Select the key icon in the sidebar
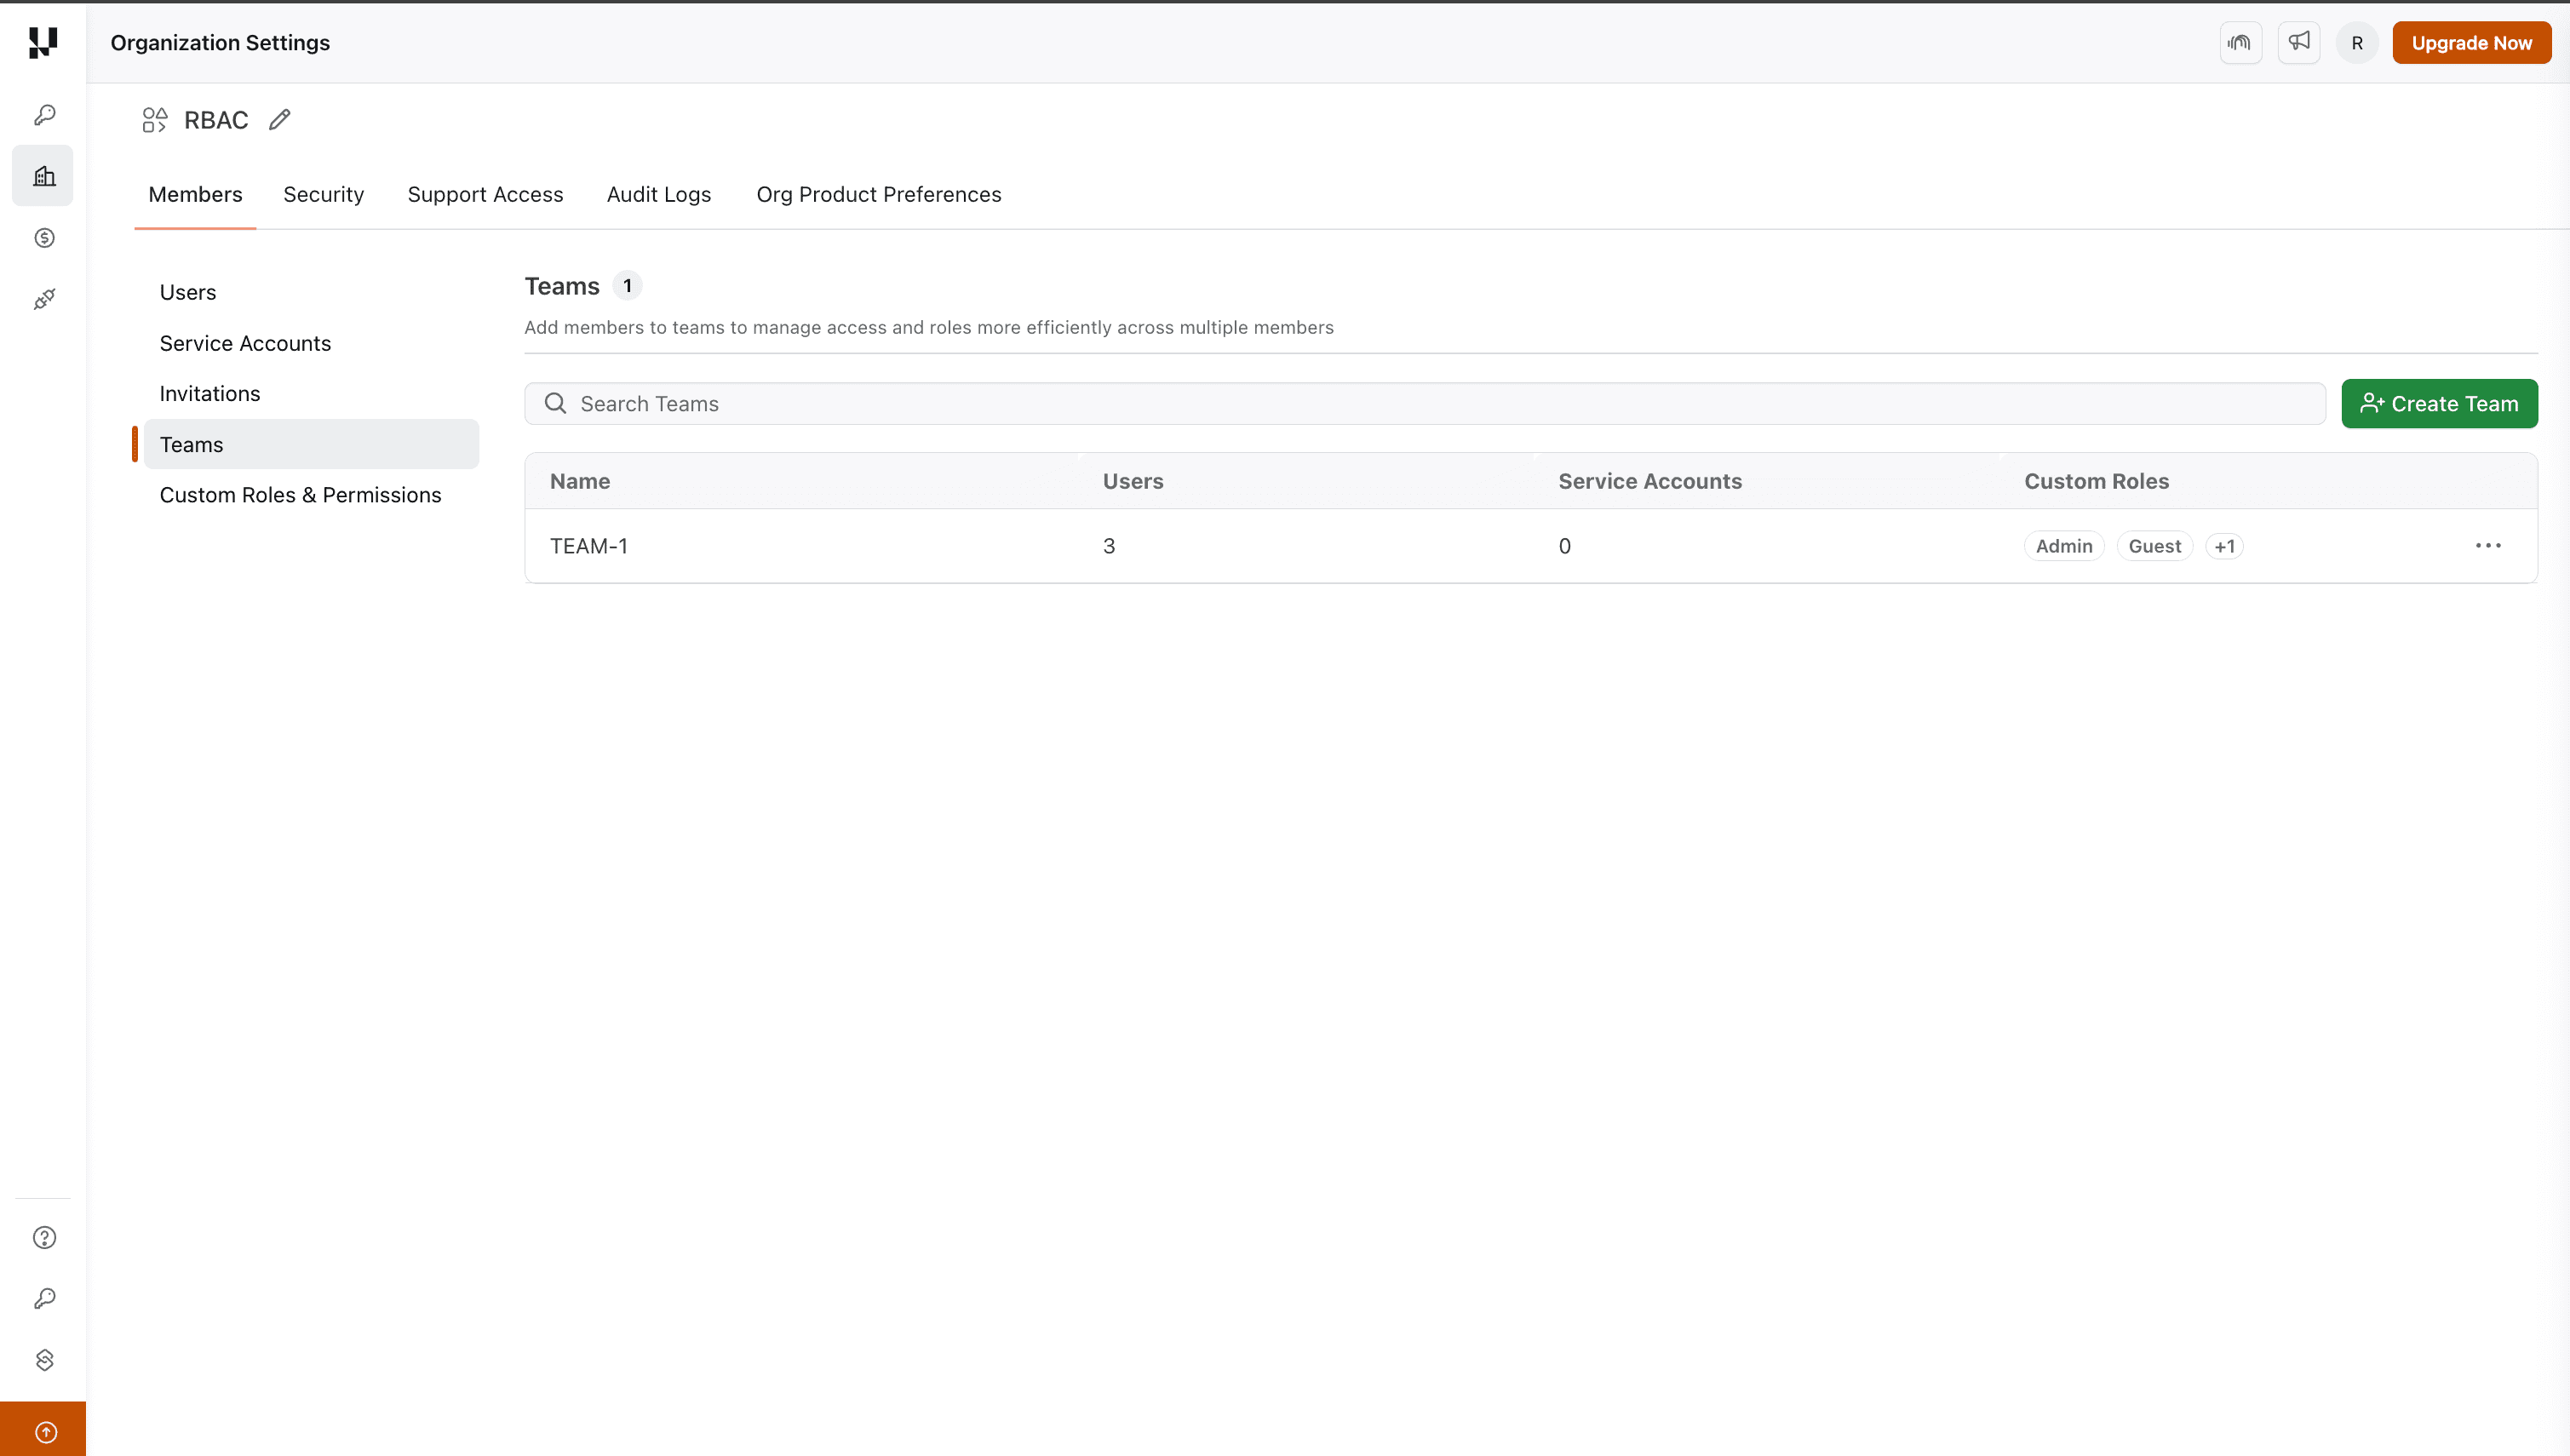 44,114
